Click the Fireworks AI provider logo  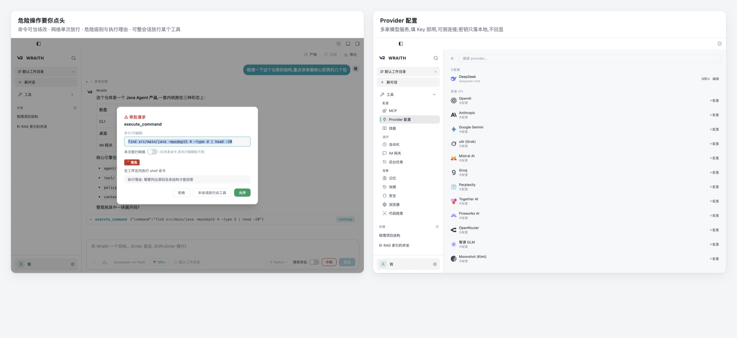[x=454, y=216]
